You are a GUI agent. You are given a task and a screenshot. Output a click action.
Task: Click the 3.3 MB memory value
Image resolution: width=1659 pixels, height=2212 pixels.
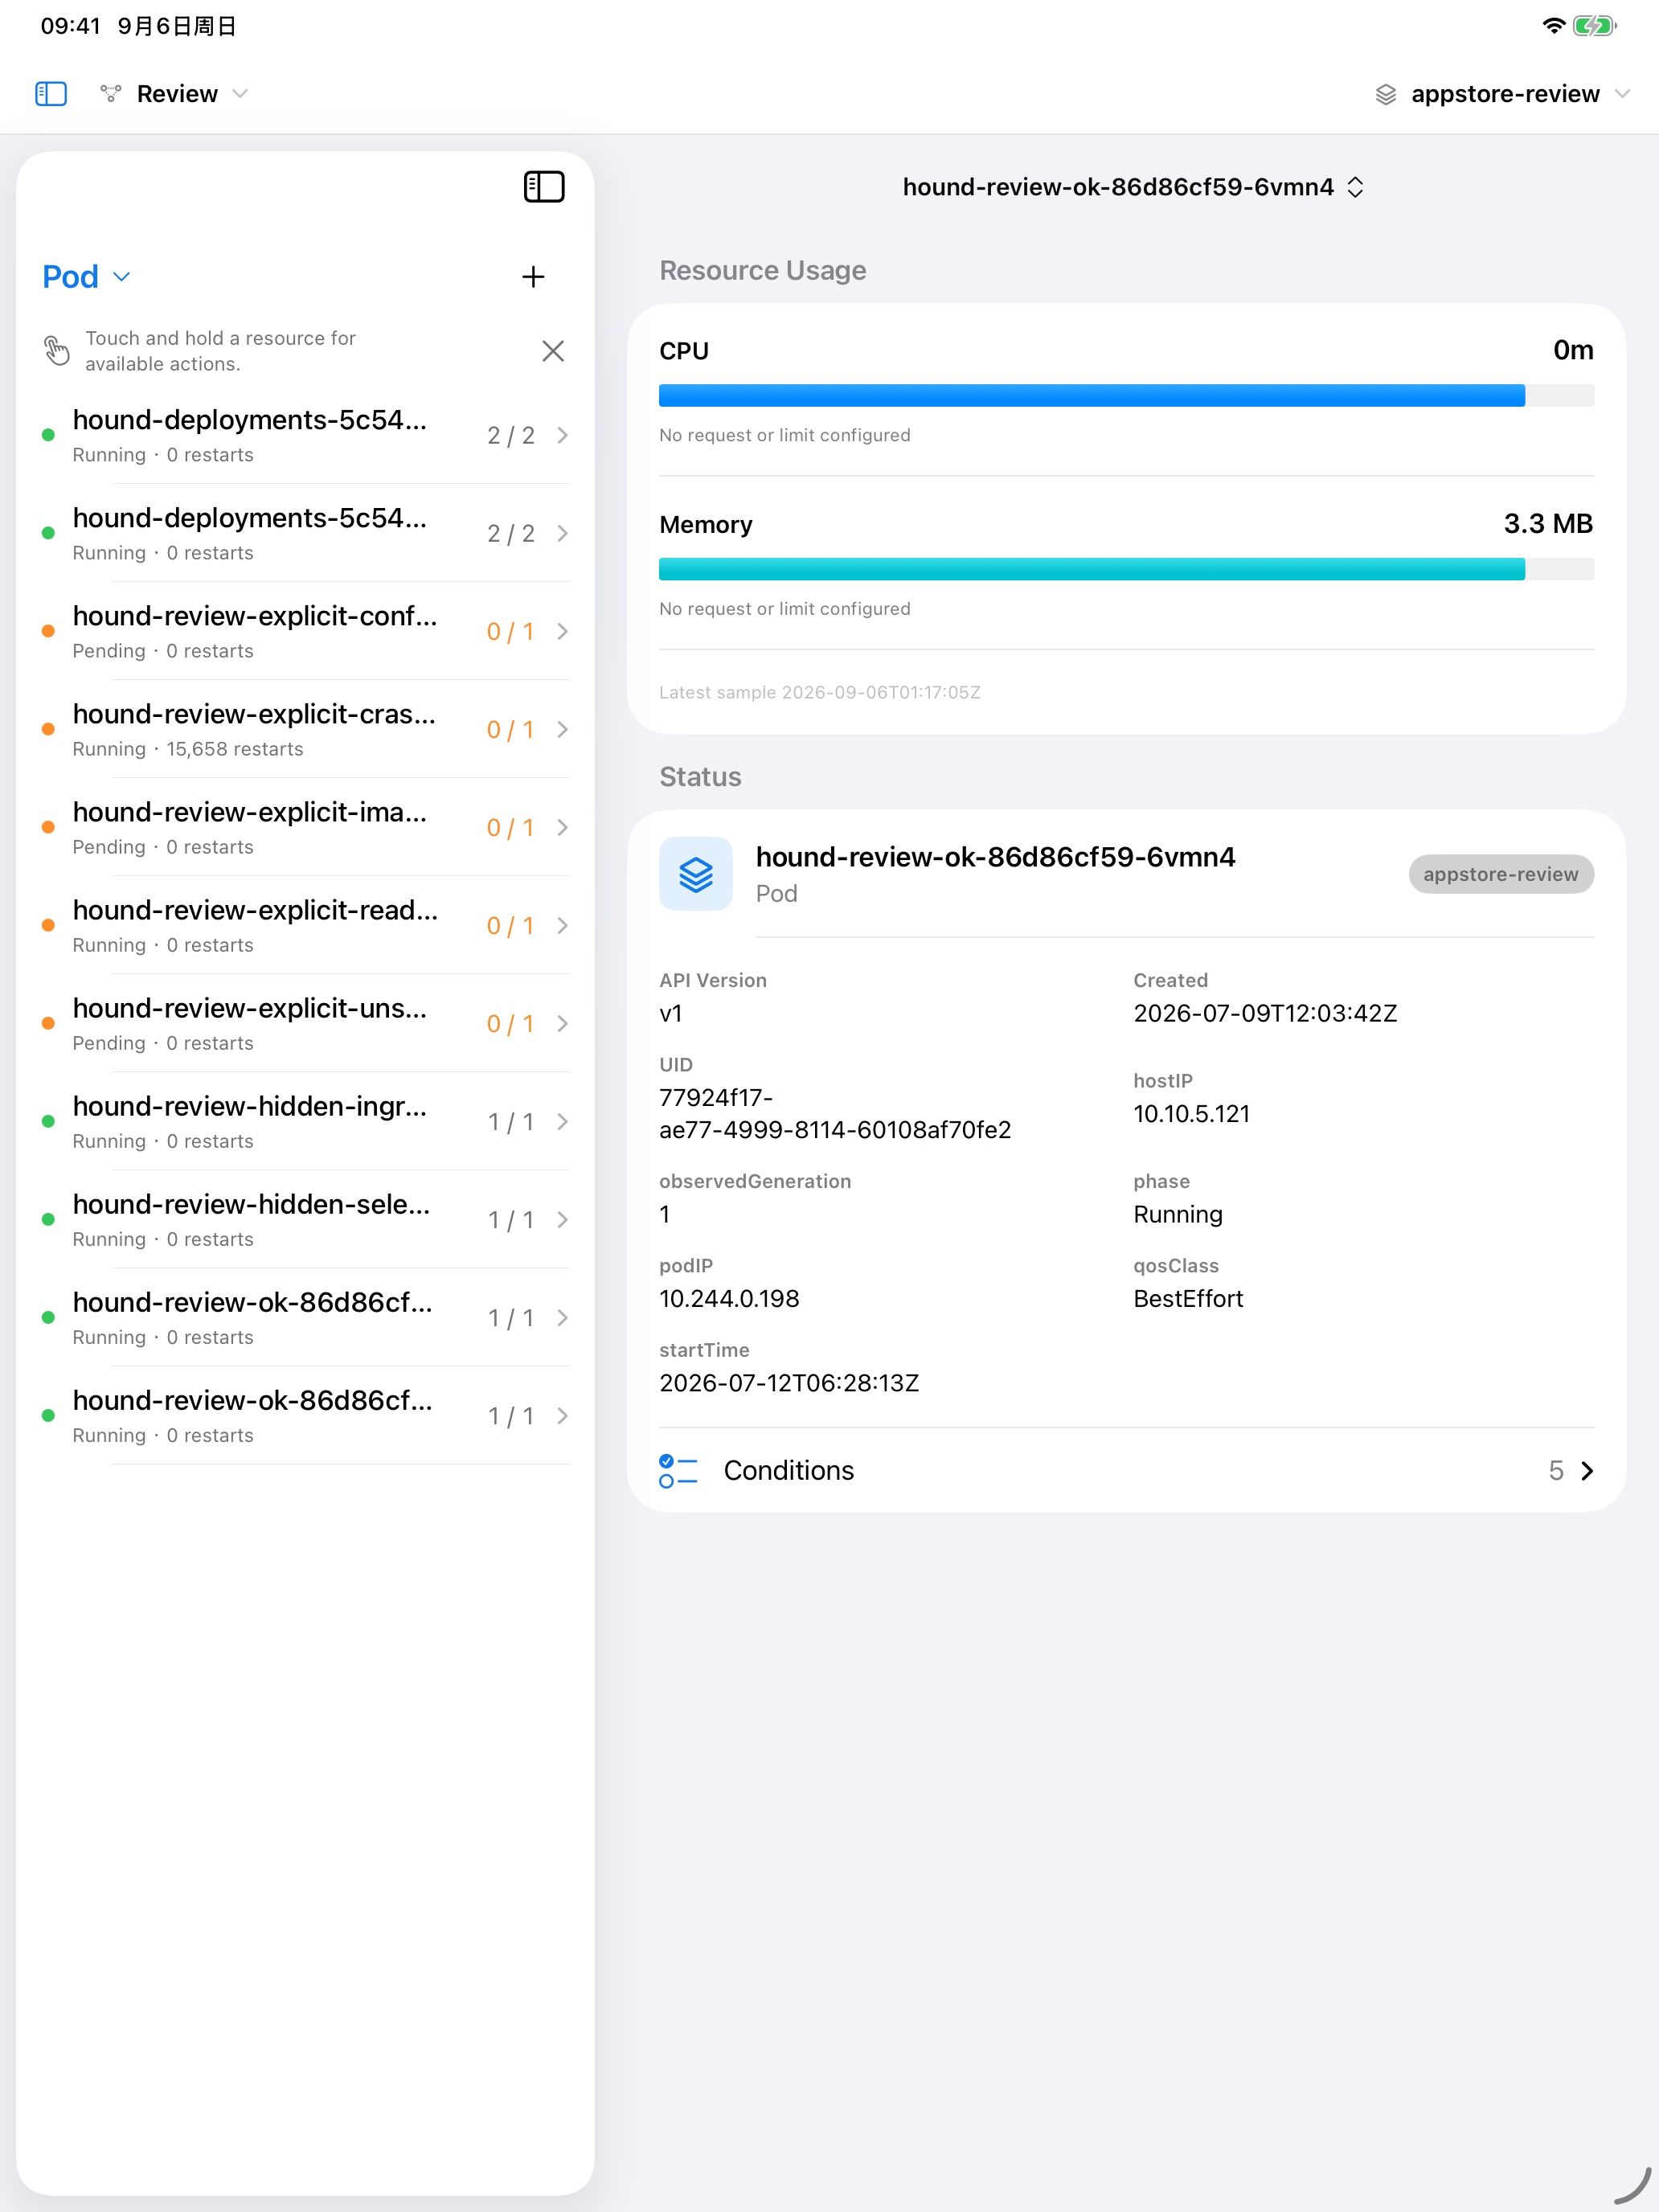pos(1548,524)
